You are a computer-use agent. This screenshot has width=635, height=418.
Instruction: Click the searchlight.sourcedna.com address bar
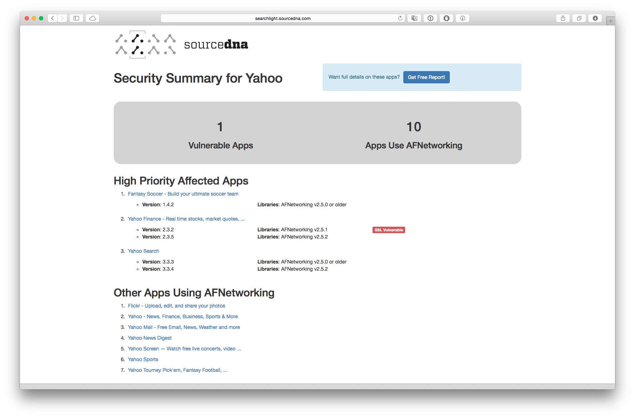tap(282, 18)
